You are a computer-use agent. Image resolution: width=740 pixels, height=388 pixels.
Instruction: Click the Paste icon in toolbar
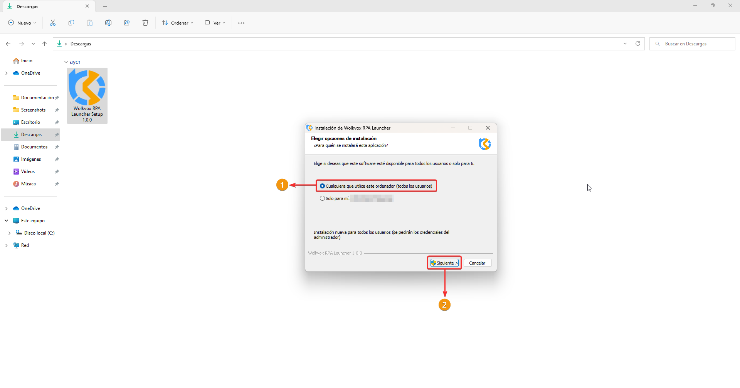point(90,23)
